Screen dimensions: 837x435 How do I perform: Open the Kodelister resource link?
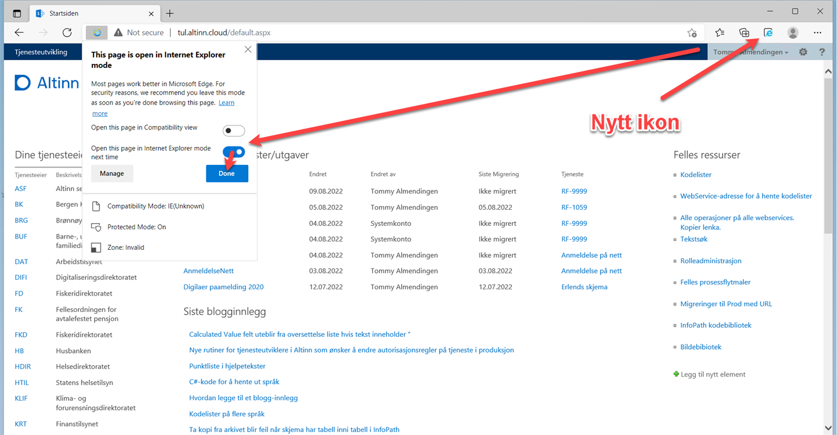[x=696, y=174]
